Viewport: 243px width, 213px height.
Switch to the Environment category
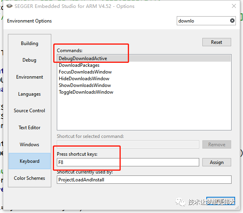pos(30,77)
